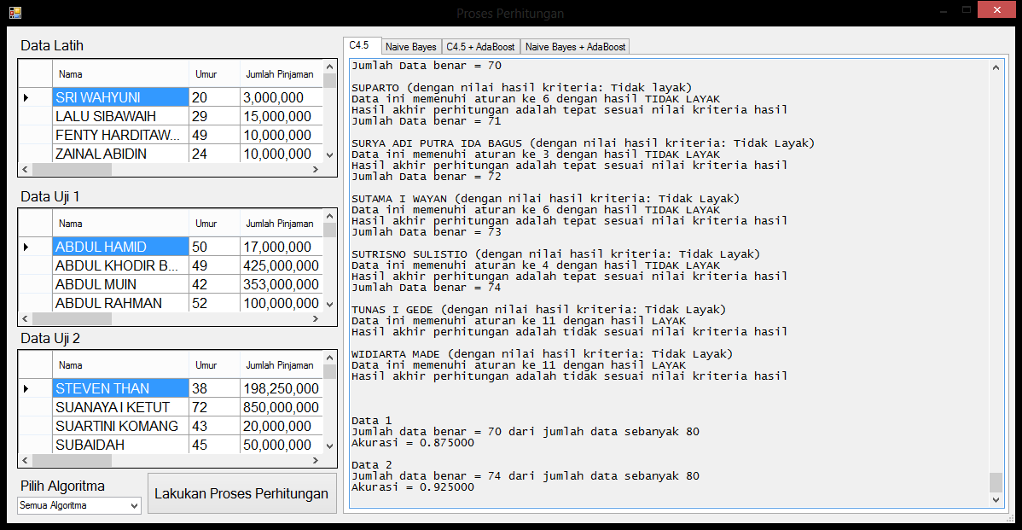Select LALU SIBAWAIH name cell

tap(119, 117)
